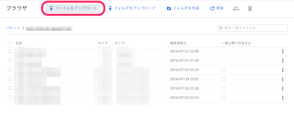Screen dimensions: 294x115
Task: Open more options for 2016/07/24 23:35 row
Action: tap(283, 70)
